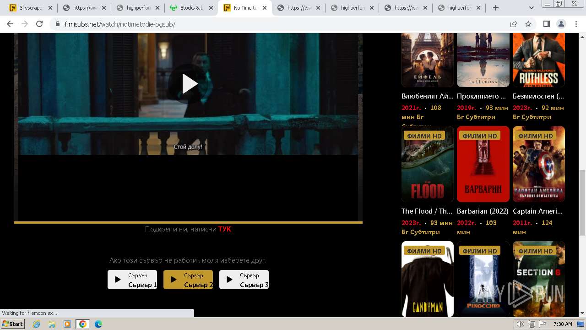Viewport: 586px width, 330px height.
Task: Open the network tray icon
Action: click(x=532, y=324)
